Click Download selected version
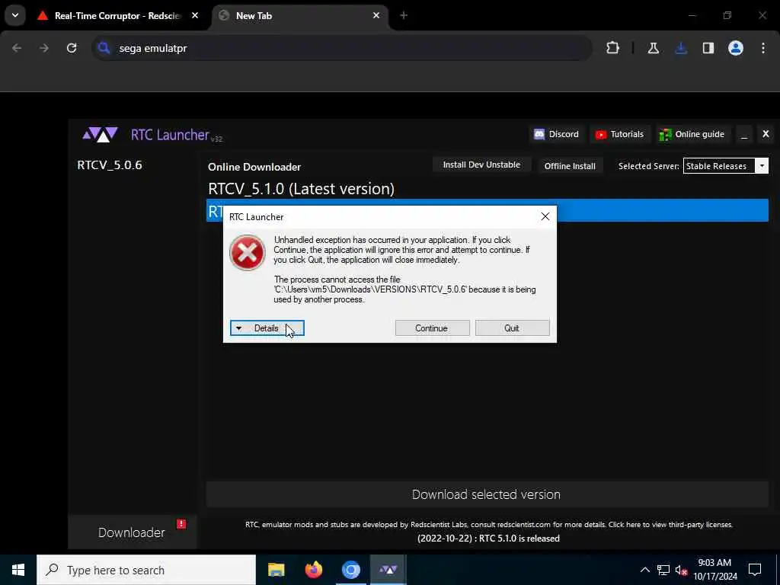Viewport: 780px width, 585px height. point(487,494)
